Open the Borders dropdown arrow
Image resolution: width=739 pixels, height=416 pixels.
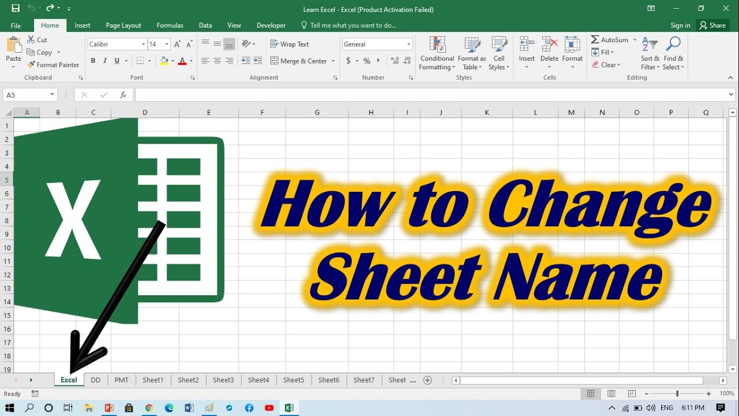click(x=149, y=61)
